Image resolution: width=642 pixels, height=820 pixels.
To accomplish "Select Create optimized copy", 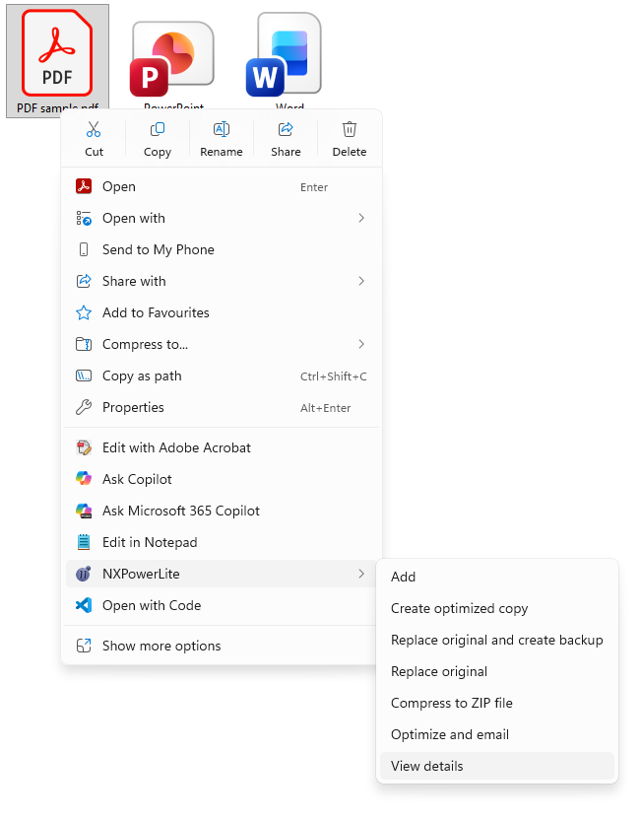I will [x=497, y=608].
